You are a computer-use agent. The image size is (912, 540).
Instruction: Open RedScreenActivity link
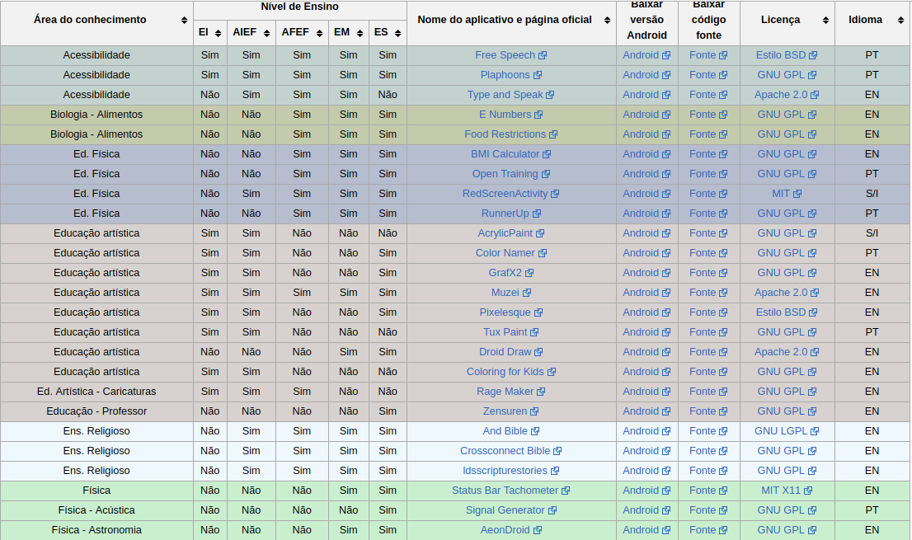click(510, 194)
